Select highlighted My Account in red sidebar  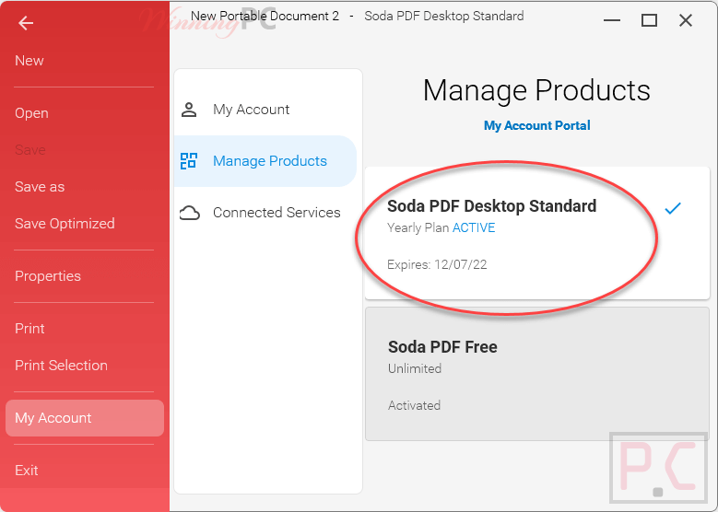point(85,418)
